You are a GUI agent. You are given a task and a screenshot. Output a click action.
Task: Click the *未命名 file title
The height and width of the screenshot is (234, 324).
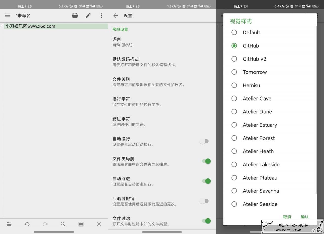23,16
